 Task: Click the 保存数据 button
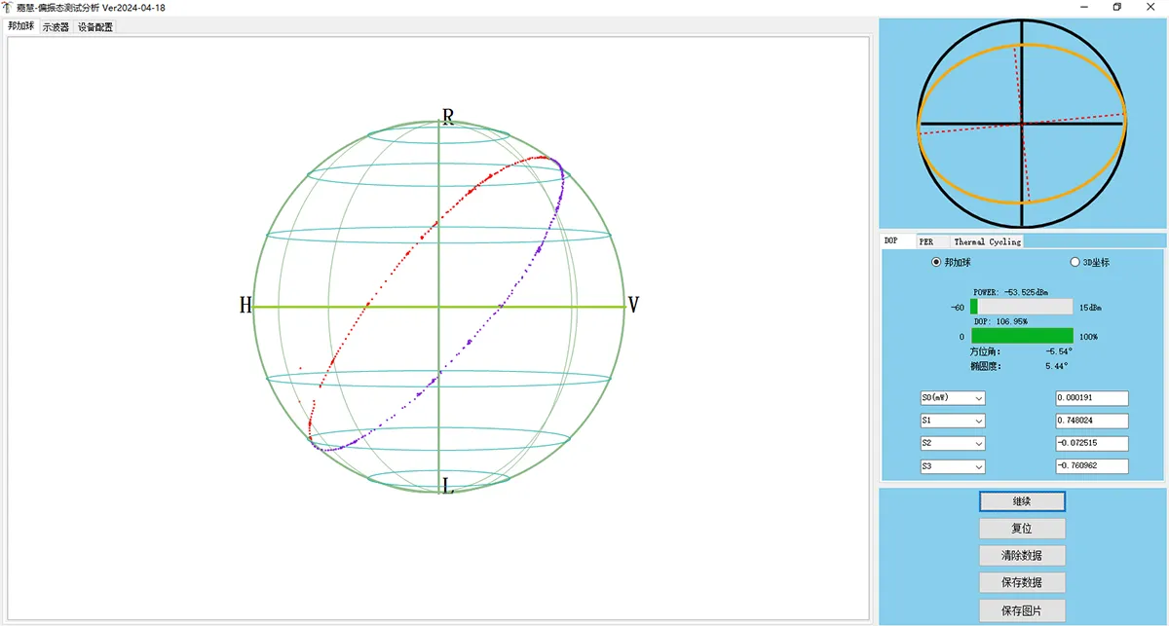(x=1022, y=583)
